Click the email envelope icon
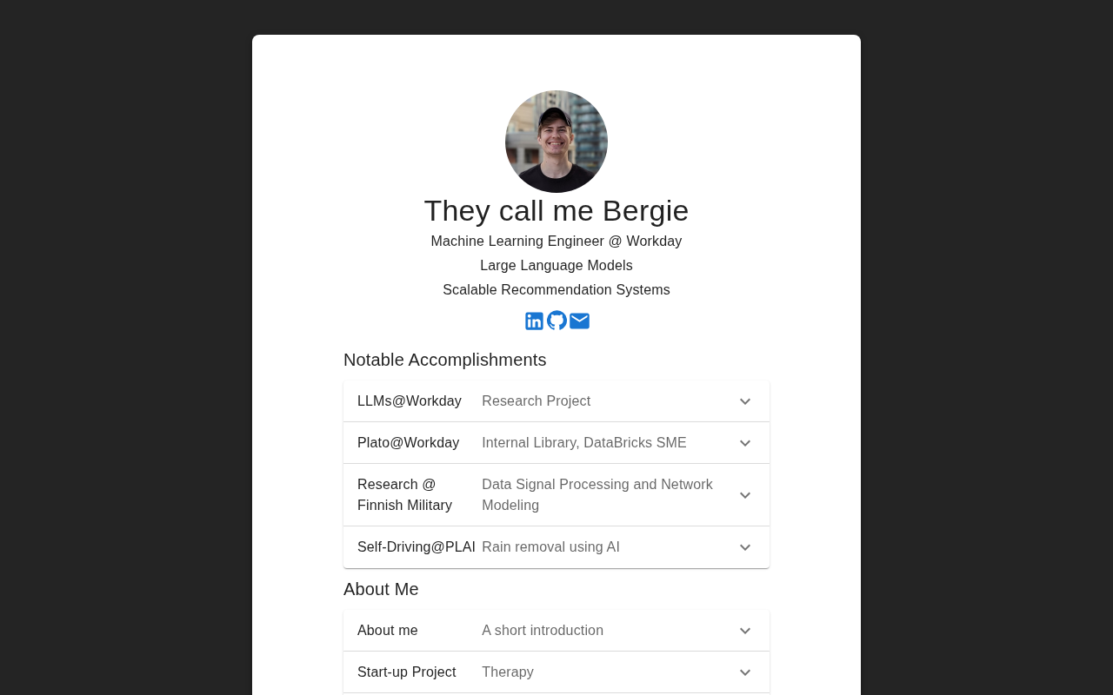This screenshot has height=695, width=1113. [579, 321]
